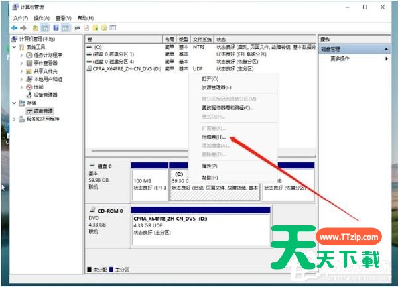Click 帮助(H) at the bottom of context menu
This screenshot has width=398, height=287.
[210, 178]
